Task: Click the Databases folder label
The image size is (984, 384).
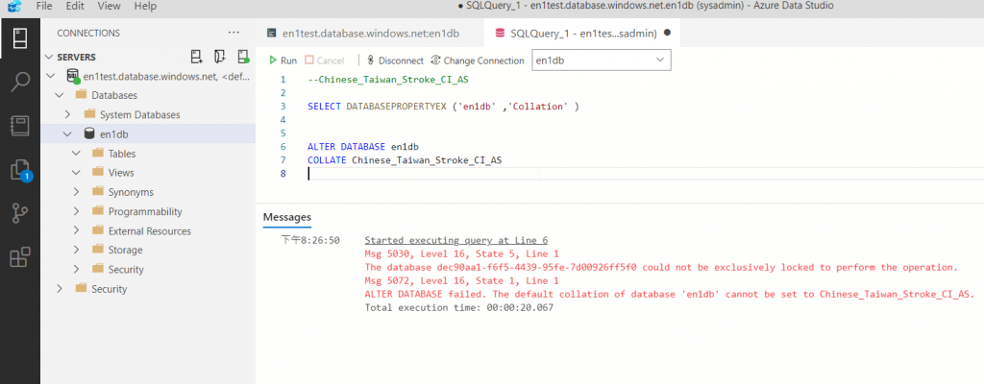Action: [114, 95]
